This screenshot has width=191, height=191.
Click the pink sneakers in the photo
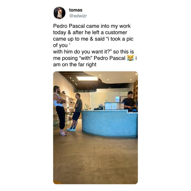[63, 133]
